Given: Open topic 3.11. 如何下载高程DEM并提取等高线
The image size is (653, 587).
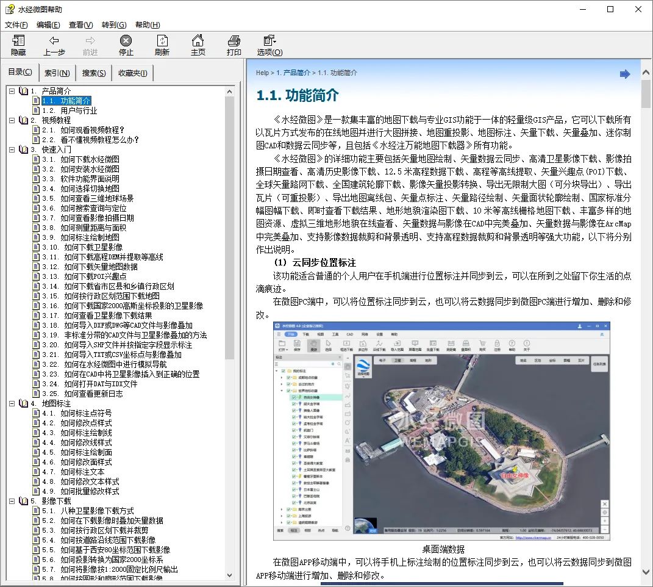Looking at the screenshot, I should click(x=102, y=257).
